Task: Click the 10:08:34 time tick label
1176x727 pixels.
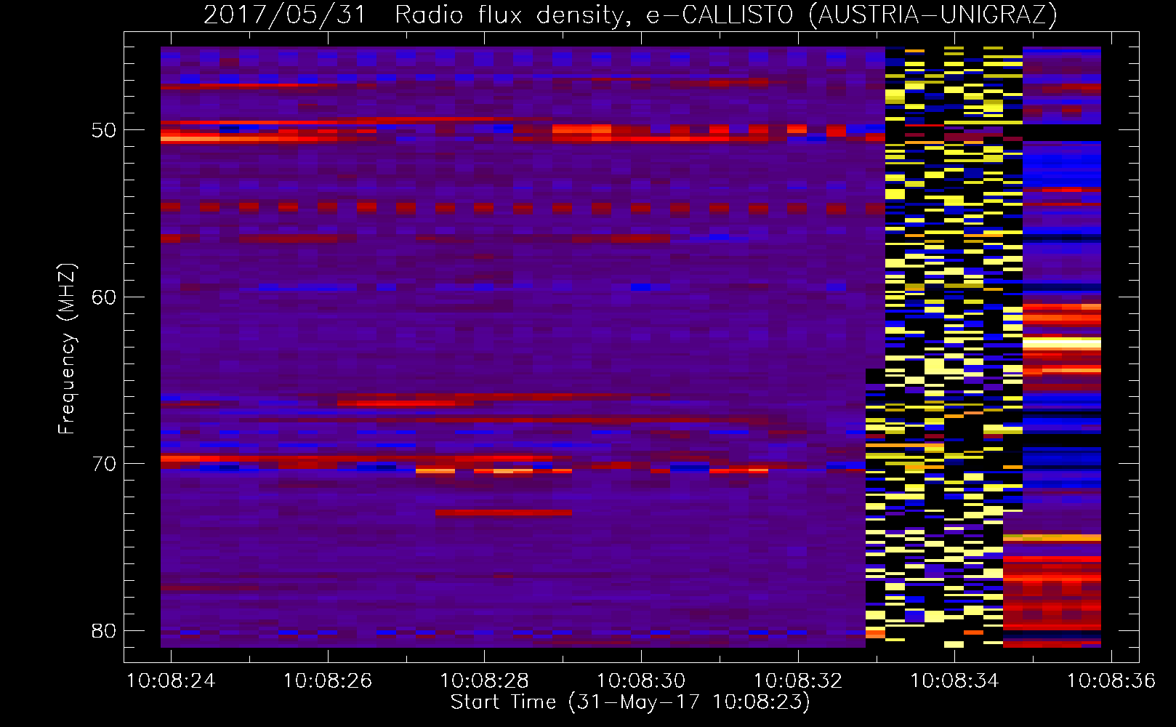Action: point(954,681)
